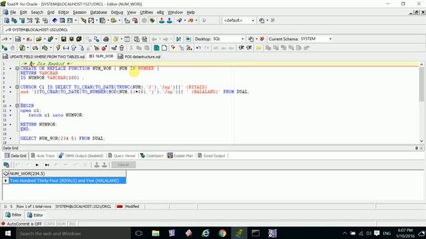The height and width of the screenshot is (239, 426).
Task: Switch to the NUM_WOR editor tab
Action: pos(101,56)
